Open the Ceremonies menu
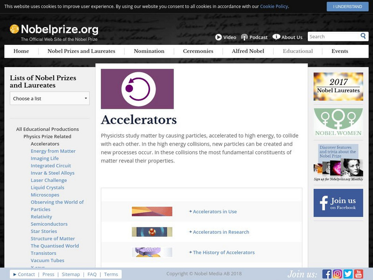Image resolution: width=373 pixels, height=280 pixels. point(198,51)
